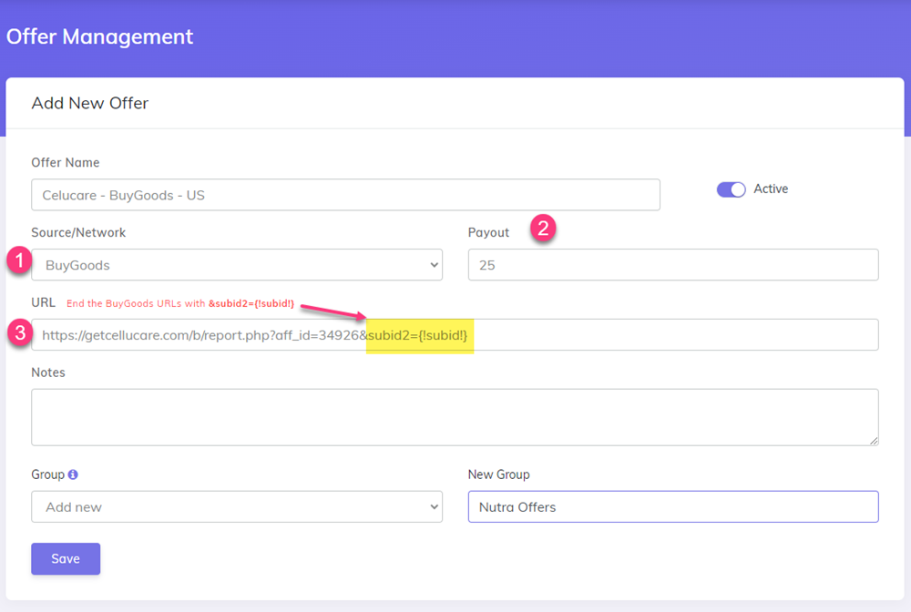Click the Add New Offer header

point(89,103)
